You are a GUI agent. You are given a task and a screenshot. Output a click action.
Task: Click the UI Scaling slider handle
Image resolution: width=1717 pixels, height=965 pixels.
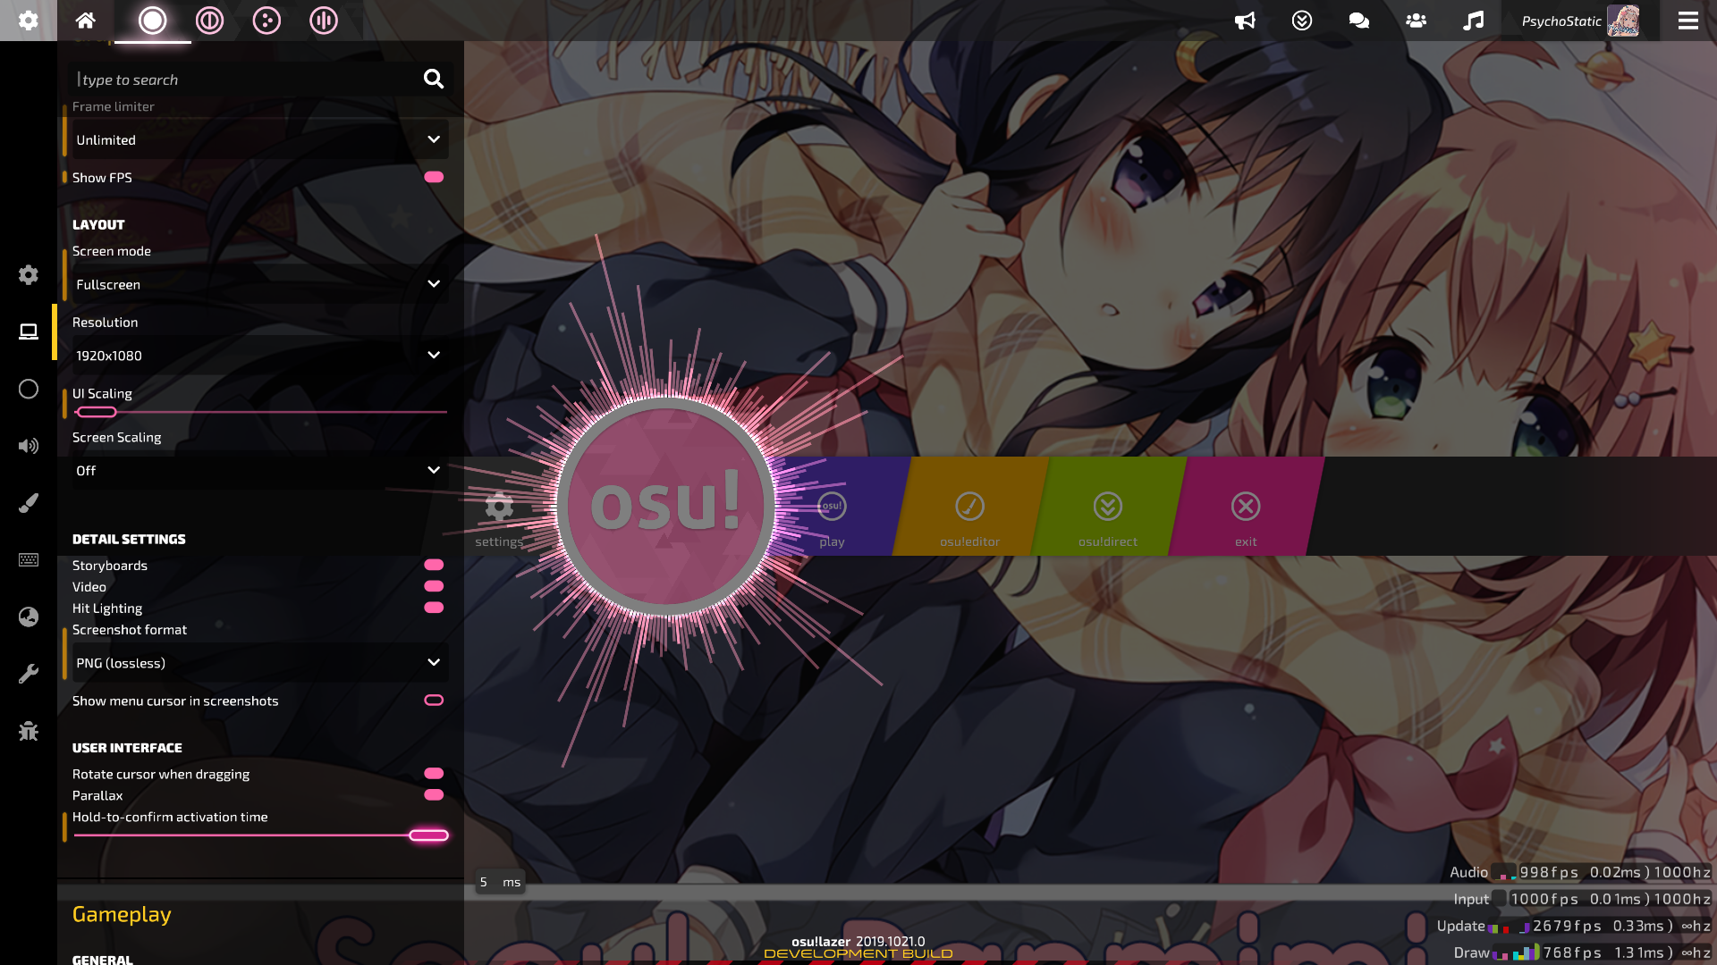click(x=97, y=412)
